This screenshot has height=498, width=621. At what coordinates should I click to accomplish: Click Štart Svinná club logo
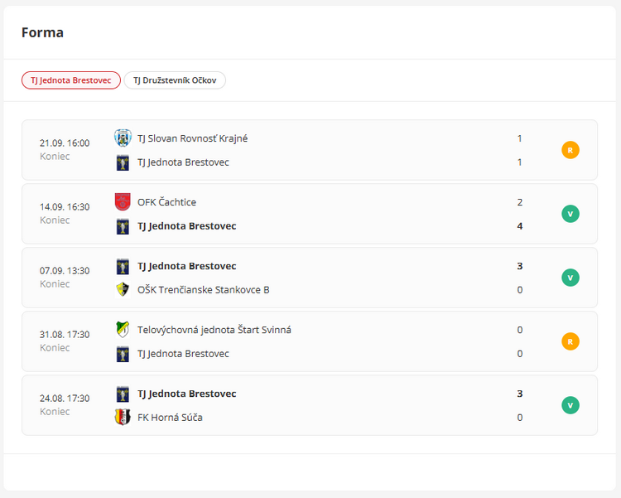pyautogui.click(x=123, y=330)
